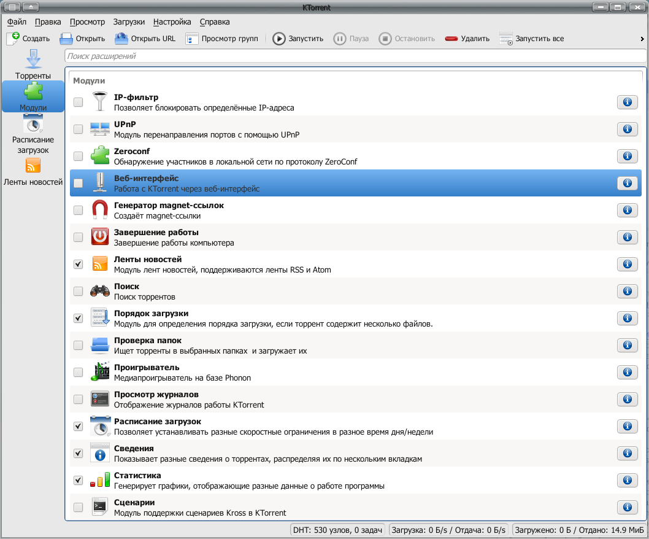Uncheck the Статистика module checkbox
649x539 pixels.
[x=79, y=480]
